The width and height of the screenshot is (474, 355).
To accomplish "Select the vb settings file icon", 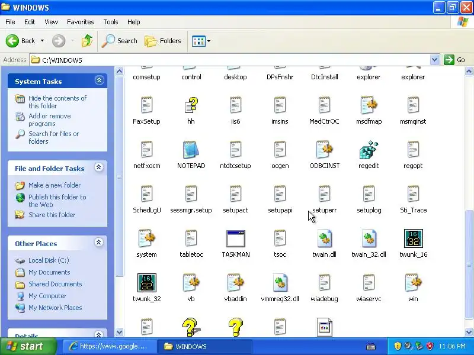I will pyautogui.click(x=191, y=283).
